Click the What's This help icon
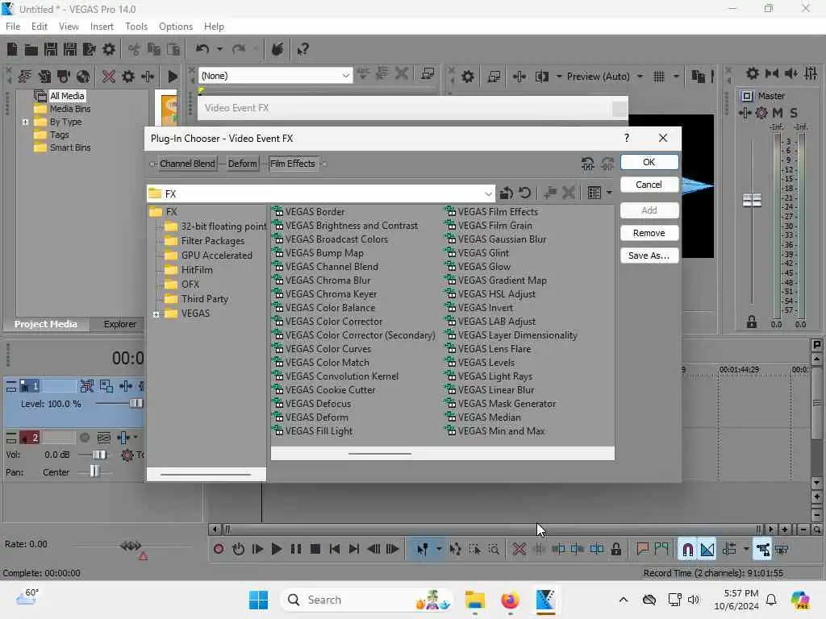Image resolution: width=826 pixels, height=619 pixels. coord(302,49)
